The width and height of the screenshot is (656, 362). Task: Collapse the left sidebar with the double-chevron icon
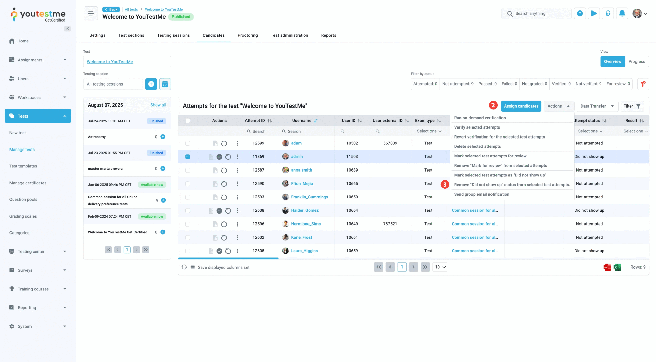coord(67,29)
